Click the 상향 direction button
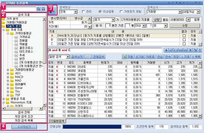 tap(157, 20)
